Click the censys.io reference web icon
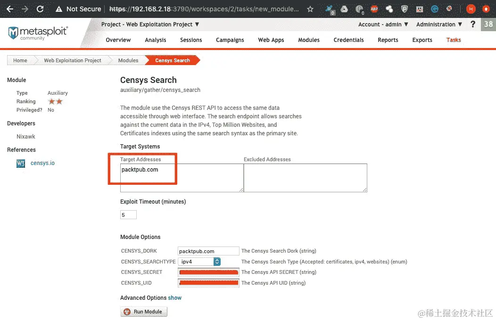The width and height of the screenshot is (496, 321). (21, 163)
